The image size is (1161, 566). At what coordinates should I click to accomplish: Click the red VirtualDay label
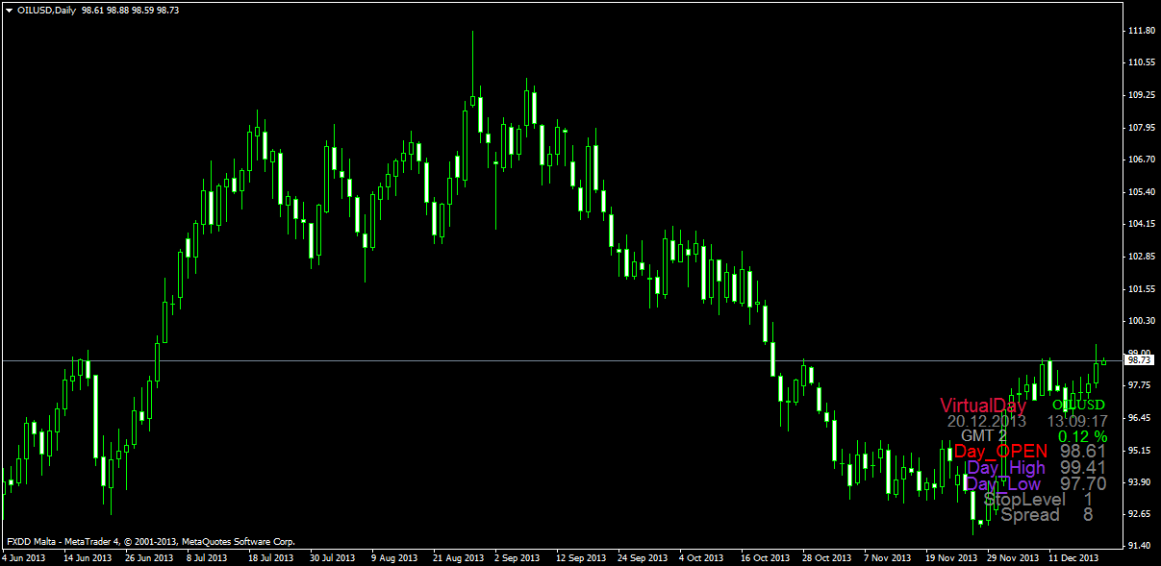(983, 406)
